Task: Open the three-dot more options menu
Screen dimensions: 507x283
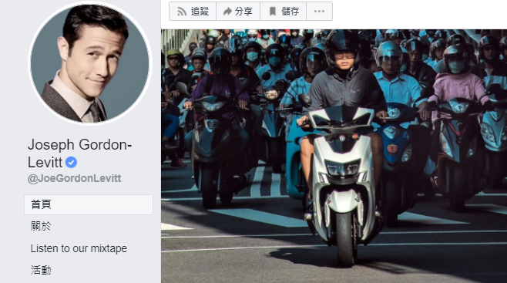Action: click(x=319, y=12)
